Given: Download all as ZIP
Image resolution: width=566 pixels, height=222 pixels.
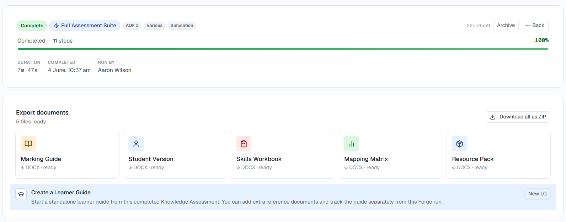Looking at the screenshot, I should pos(518,117).
